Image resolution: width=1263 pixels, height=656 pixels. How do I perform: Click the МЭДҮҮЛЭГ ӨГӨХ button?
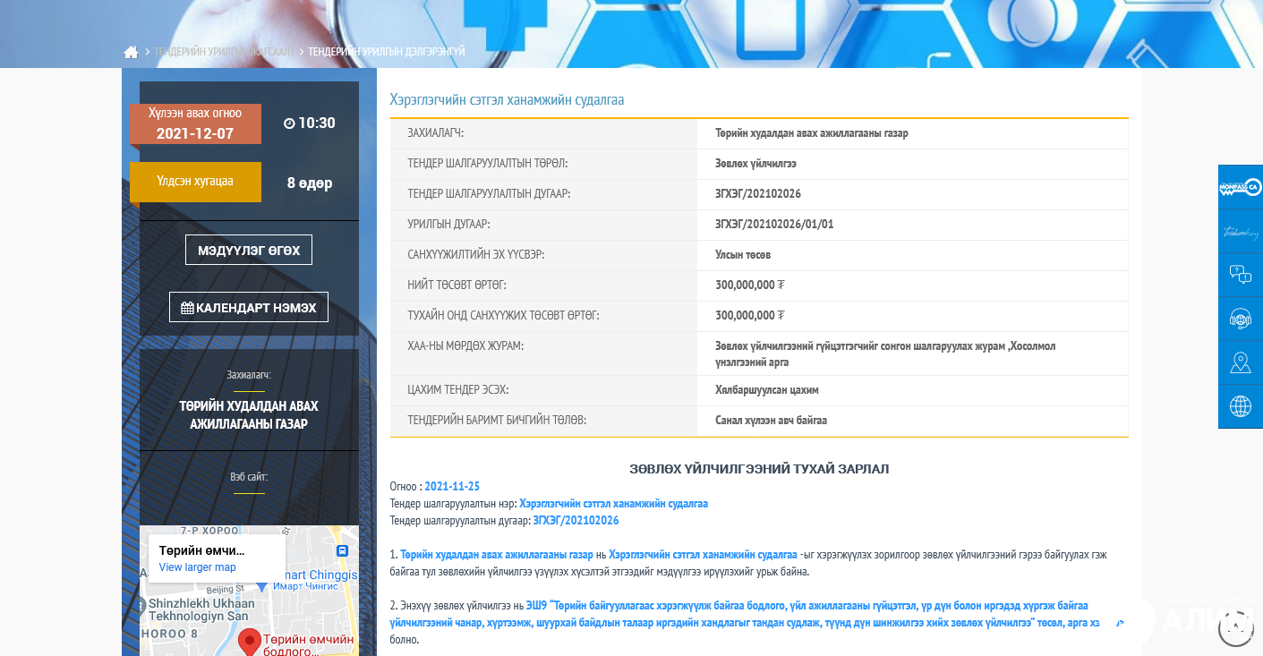click(x=249, y=250)
